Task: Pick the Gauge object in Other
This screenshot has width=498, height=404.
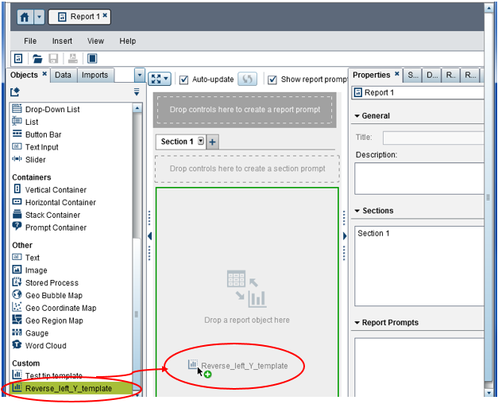Action: point(37,333)
